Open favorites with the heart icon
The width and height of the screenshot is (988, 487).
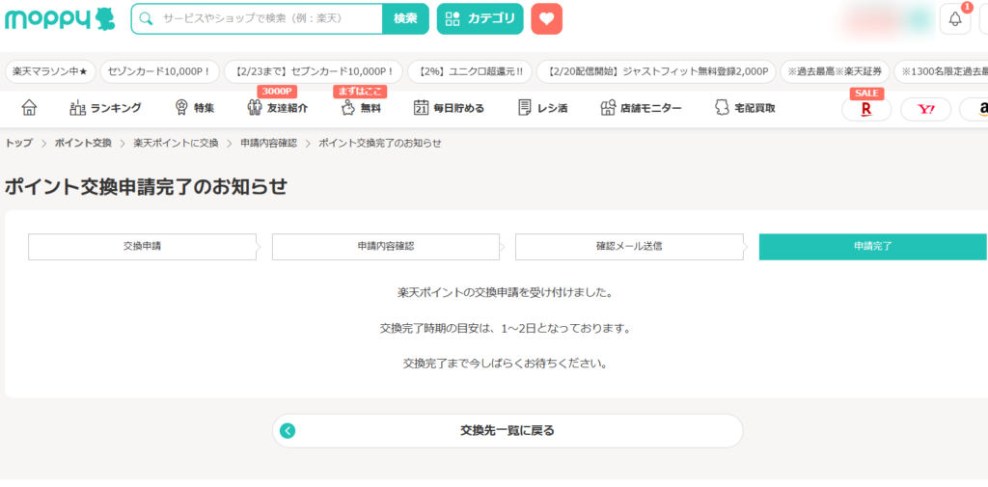(x=547, y=19)
